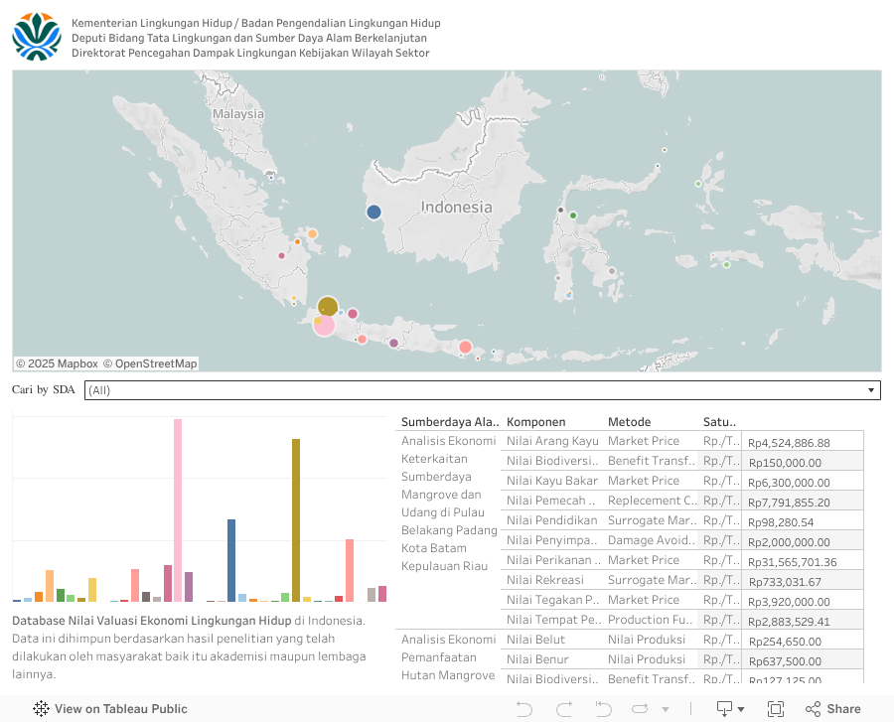
Task: Click the purple marker on Central Java
Action: [x=393, y=343]
